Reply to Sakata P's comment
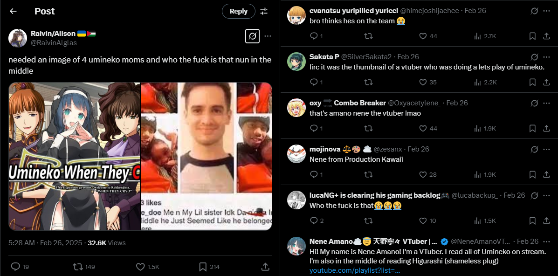Screen dimensions: 558x276 (x=317, y=82)
